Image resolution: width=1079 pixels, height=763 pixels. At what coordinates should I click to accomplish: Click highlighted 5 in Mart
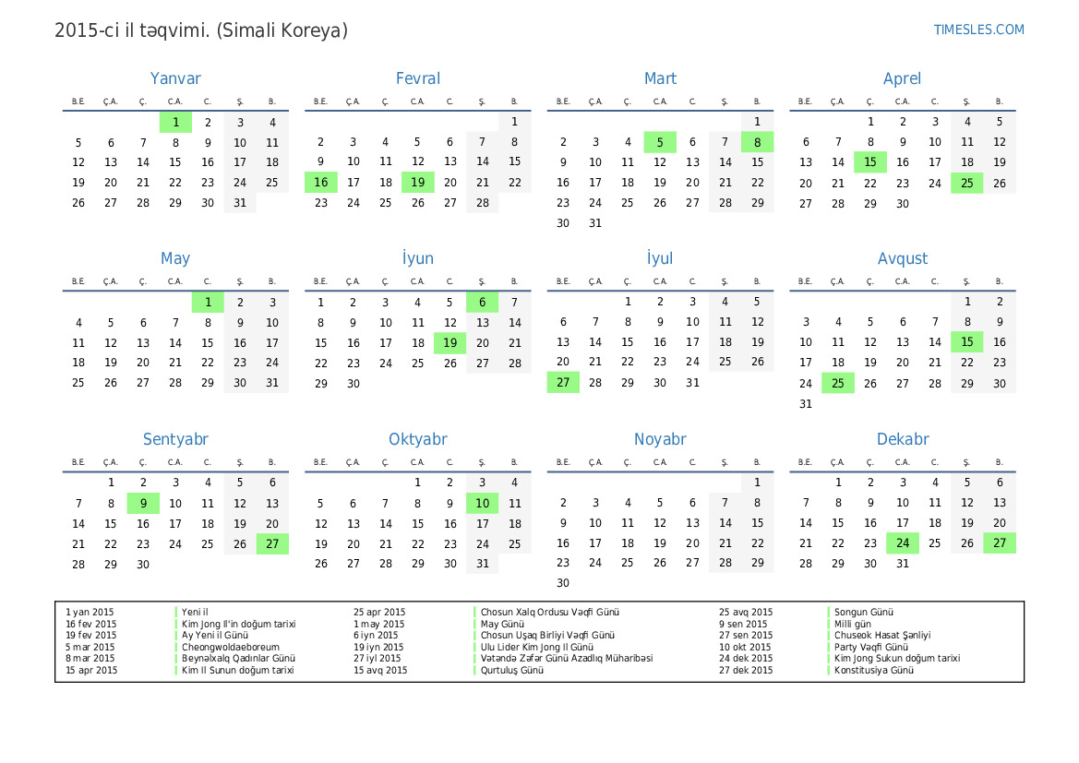coord(660,142)
